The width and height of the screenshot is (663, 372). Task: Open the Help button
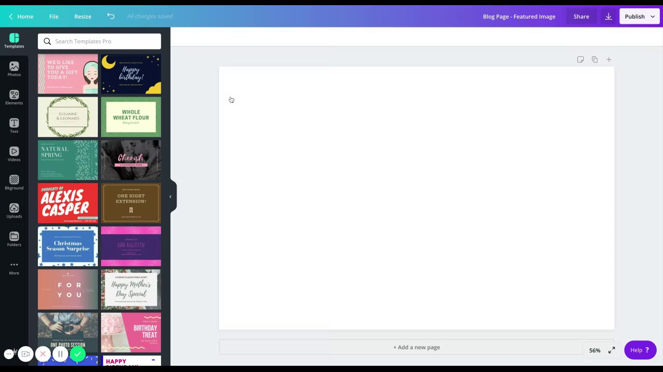[640, 350]
